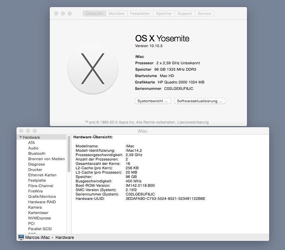285x250 pixels.
Task: Select Kamera in the sidebar
Action: pos(35,207)
